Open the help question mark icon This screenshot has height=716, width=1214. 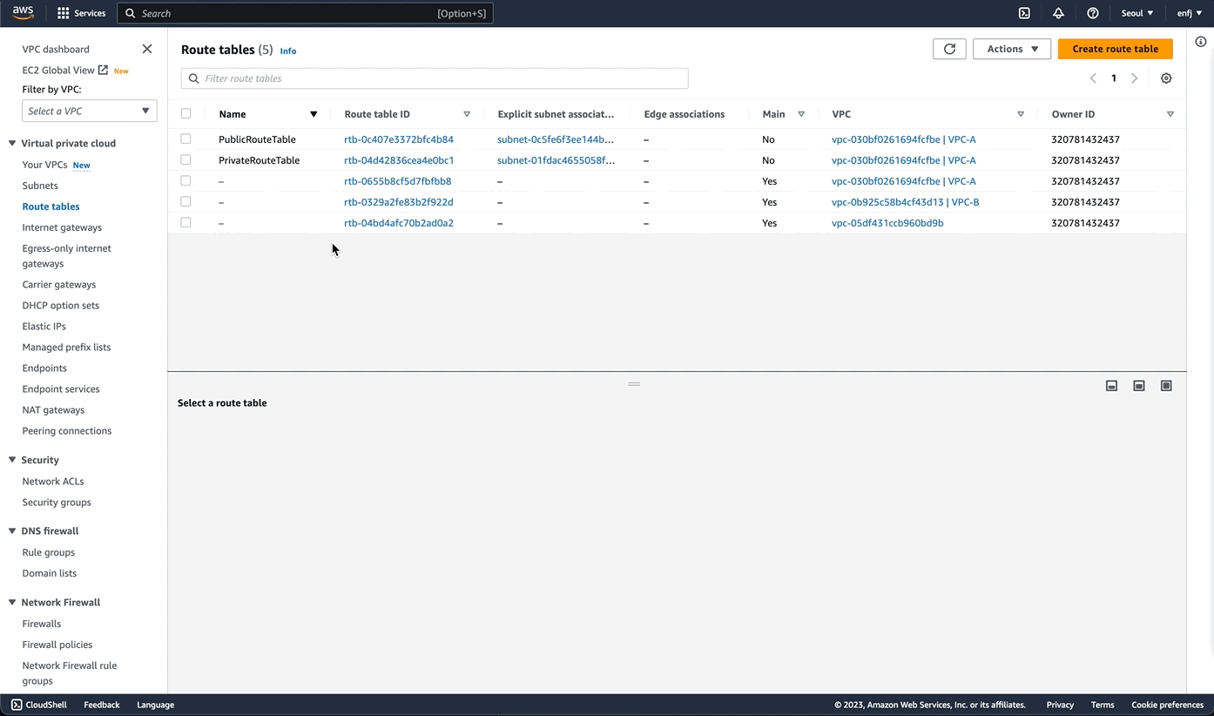click(1093, 13)
